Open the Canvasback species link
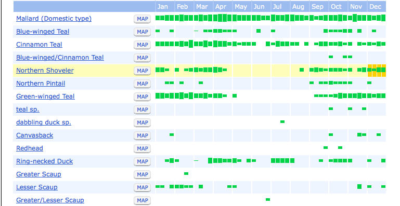The height and width of the screenshot is (206, 400). pos(35,135)
